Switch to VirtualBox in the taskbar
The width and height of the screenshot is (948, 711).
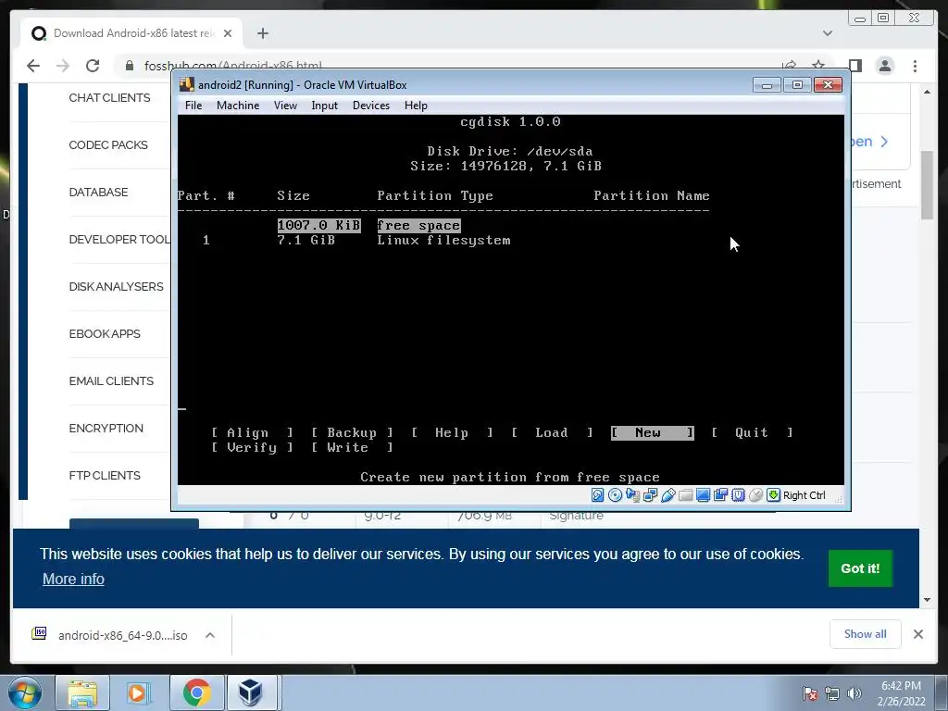[x=250, y=692]
